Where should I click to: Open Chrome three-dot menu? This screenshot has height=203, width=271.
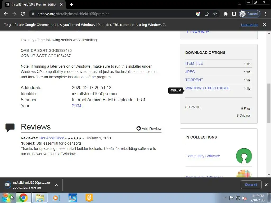click(x=265, y=14)
